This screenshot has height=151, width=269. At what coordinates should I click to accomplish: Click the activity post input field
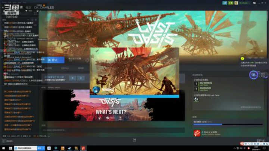tap(113, 130)
